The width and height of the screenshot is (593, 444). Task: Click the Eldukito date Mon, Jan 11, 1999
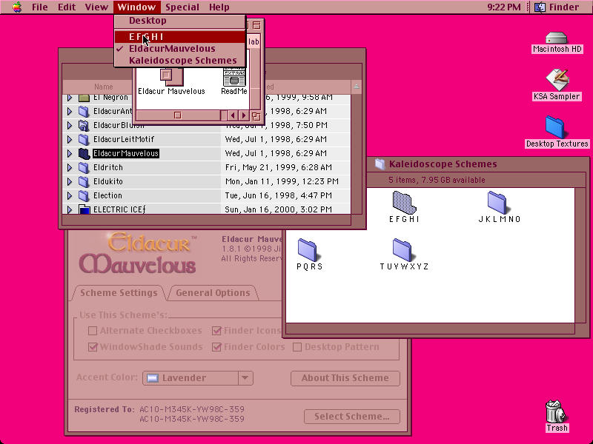282,181
